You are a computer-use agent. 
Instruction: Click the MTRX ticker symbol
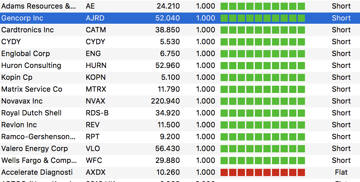click(96, 89)
